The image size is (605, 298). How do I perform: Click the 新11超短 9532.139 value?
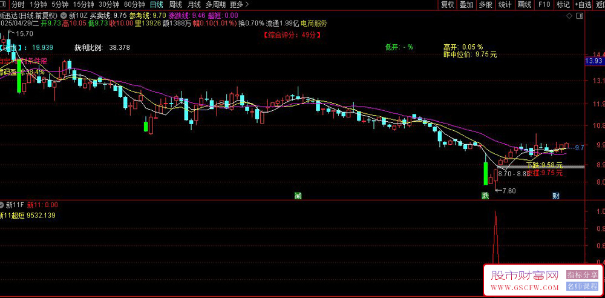[28, 216]
